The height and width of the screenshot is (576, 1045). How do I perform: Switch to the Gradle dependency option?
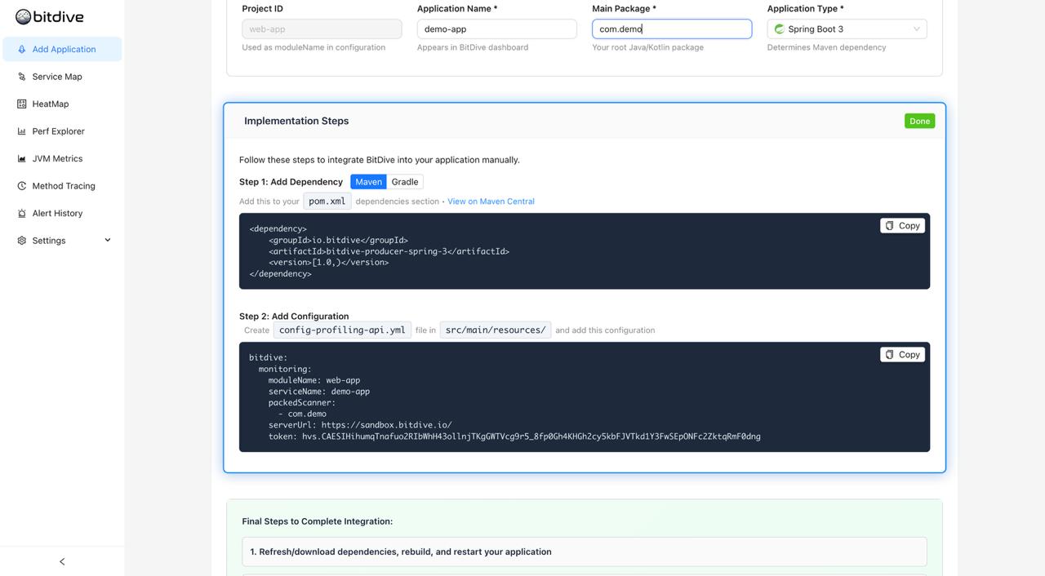coord(405,182)
